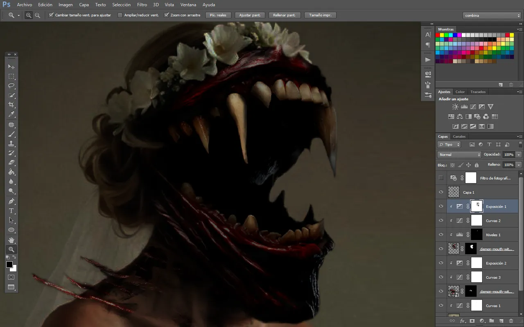Open the Capas panel flyout menu
524x327 pixels.
[x=520, y=137]
